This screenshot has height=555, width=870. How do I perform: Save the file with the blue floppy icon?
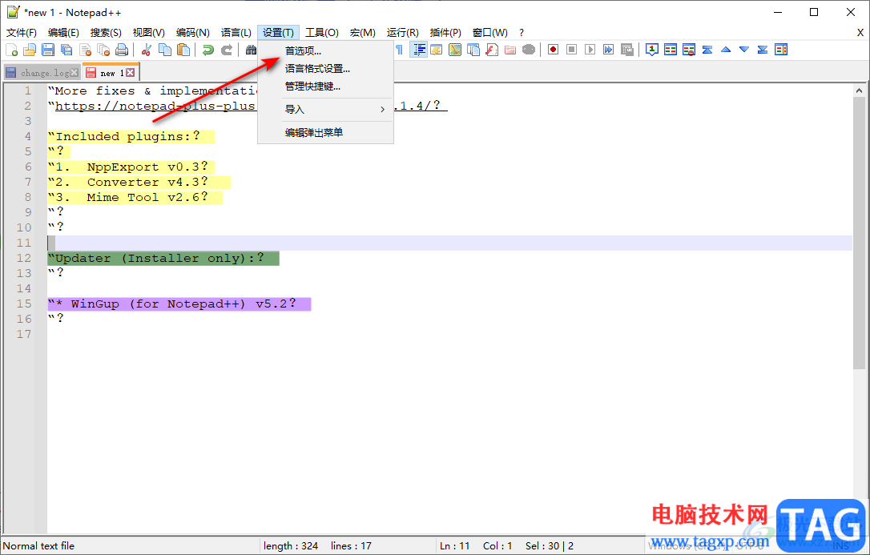pos(48,50)
